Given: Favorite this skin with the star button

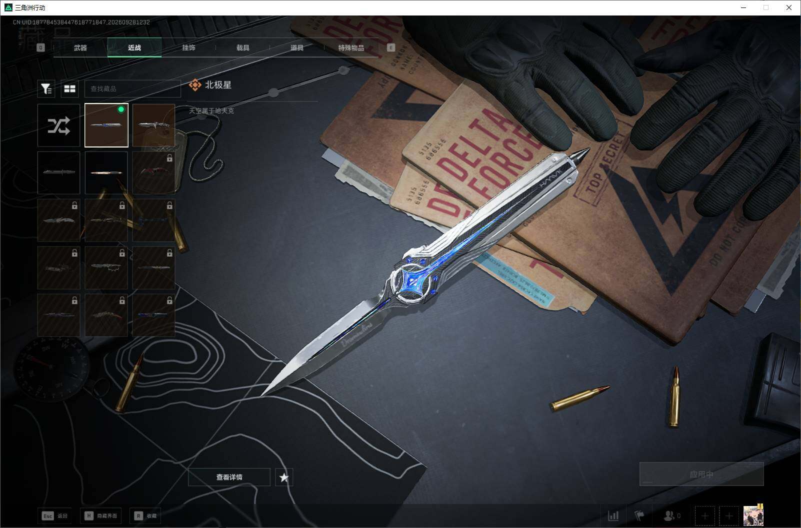Looking at the screenshot, I should [284, 477].
